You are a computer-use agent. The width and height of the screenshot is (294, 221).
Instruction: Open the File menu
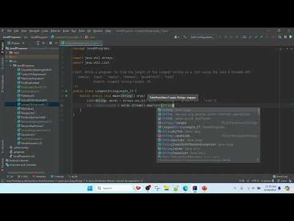[x=9, y=31]
